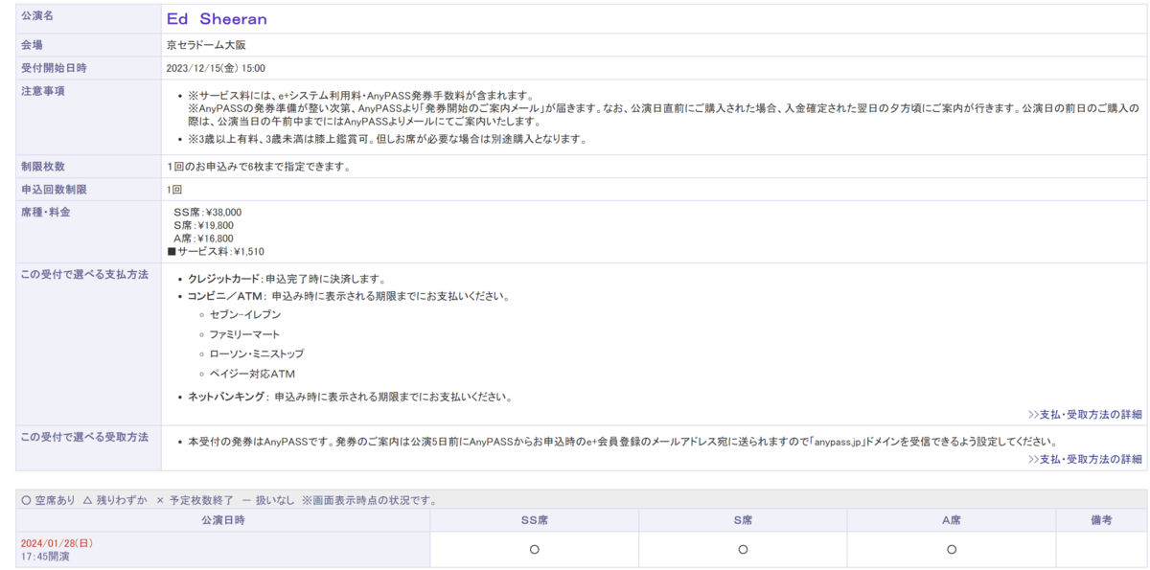The image size is (1150, 570).
Task: Click the 備考 column header
Action: pos(1101,520)
